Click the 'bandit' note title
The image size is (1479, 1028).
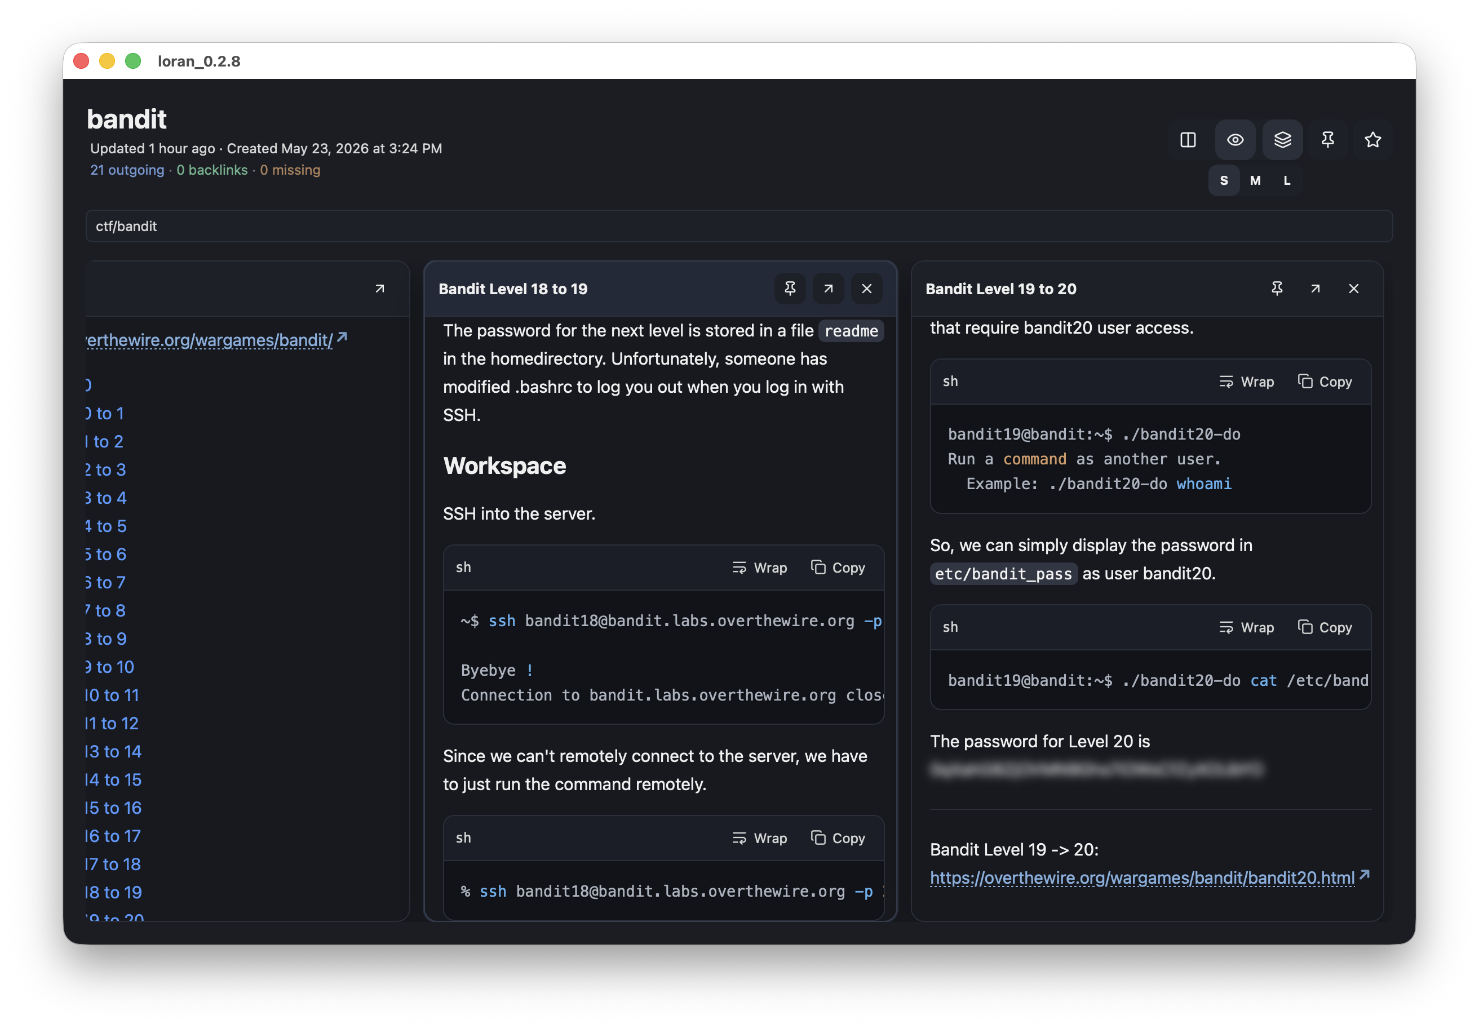coord(126,119)
